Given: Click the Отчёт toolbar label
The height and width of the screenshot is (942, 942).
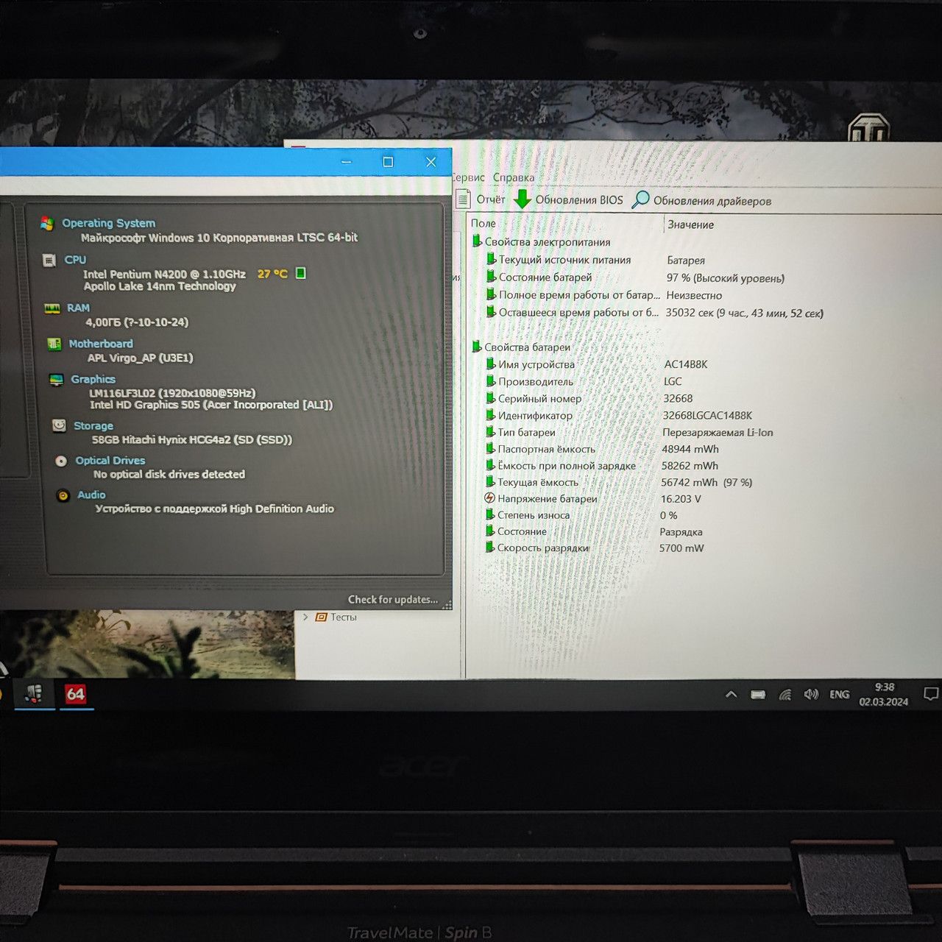Looking at the screenshot, I should (491, 199).
